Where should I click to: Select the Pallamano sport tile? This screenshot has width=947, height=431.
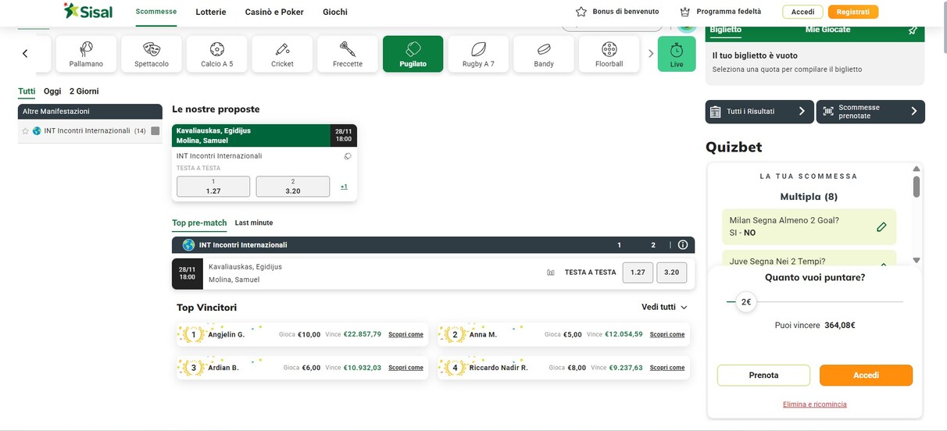(x=86, y=54)
